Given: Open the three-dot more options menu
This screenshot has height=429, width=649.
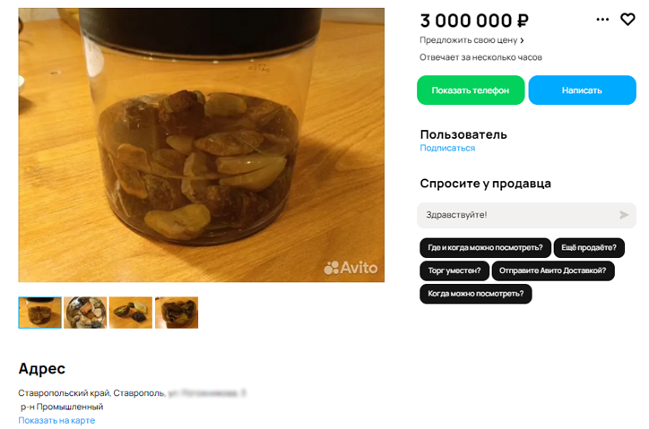Looking at the screenshot, I should [602, 19].
